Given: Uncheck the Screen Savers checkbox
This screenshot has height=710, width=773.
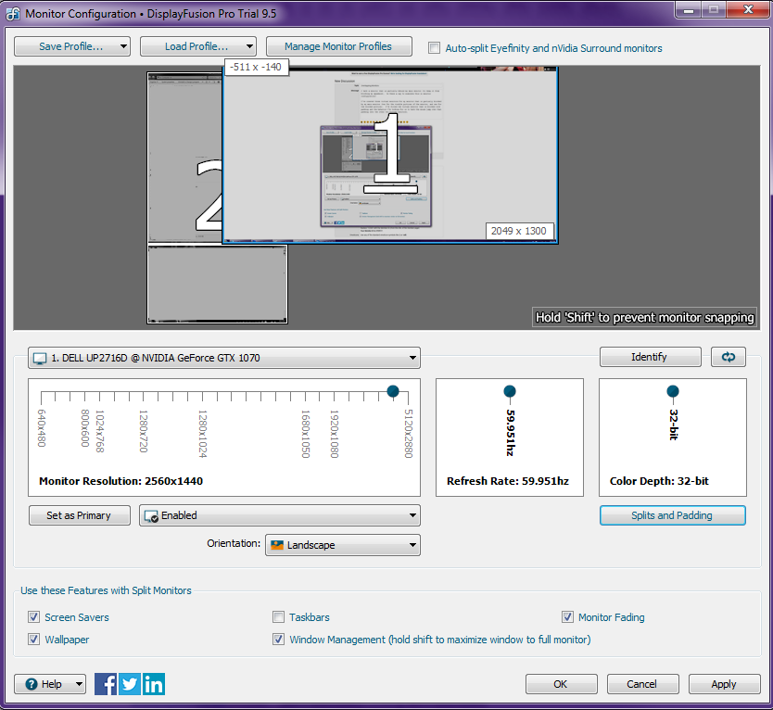Looking at the screenshot, I should (x=34, y=617).
